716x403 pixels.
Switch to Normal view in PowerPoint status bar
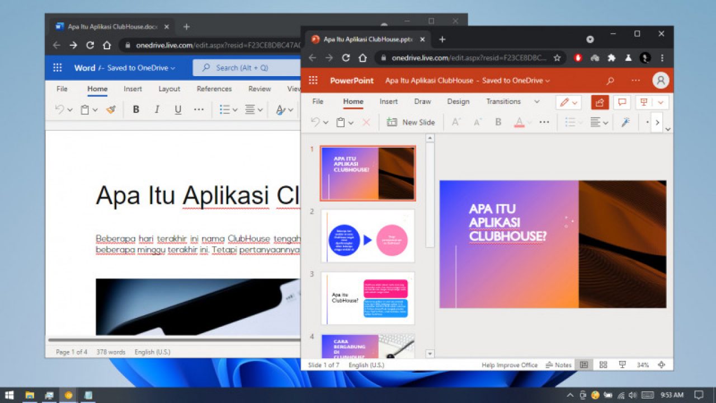point(584,365)
